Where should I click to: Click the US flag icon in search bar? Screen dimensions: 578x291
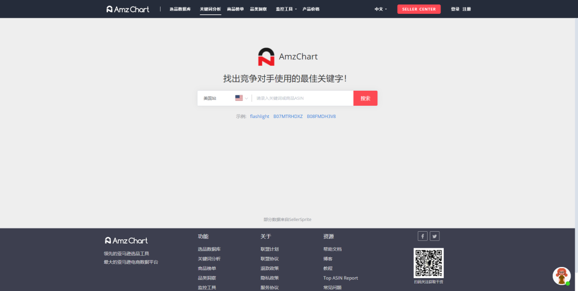click(x=239, y=98)
